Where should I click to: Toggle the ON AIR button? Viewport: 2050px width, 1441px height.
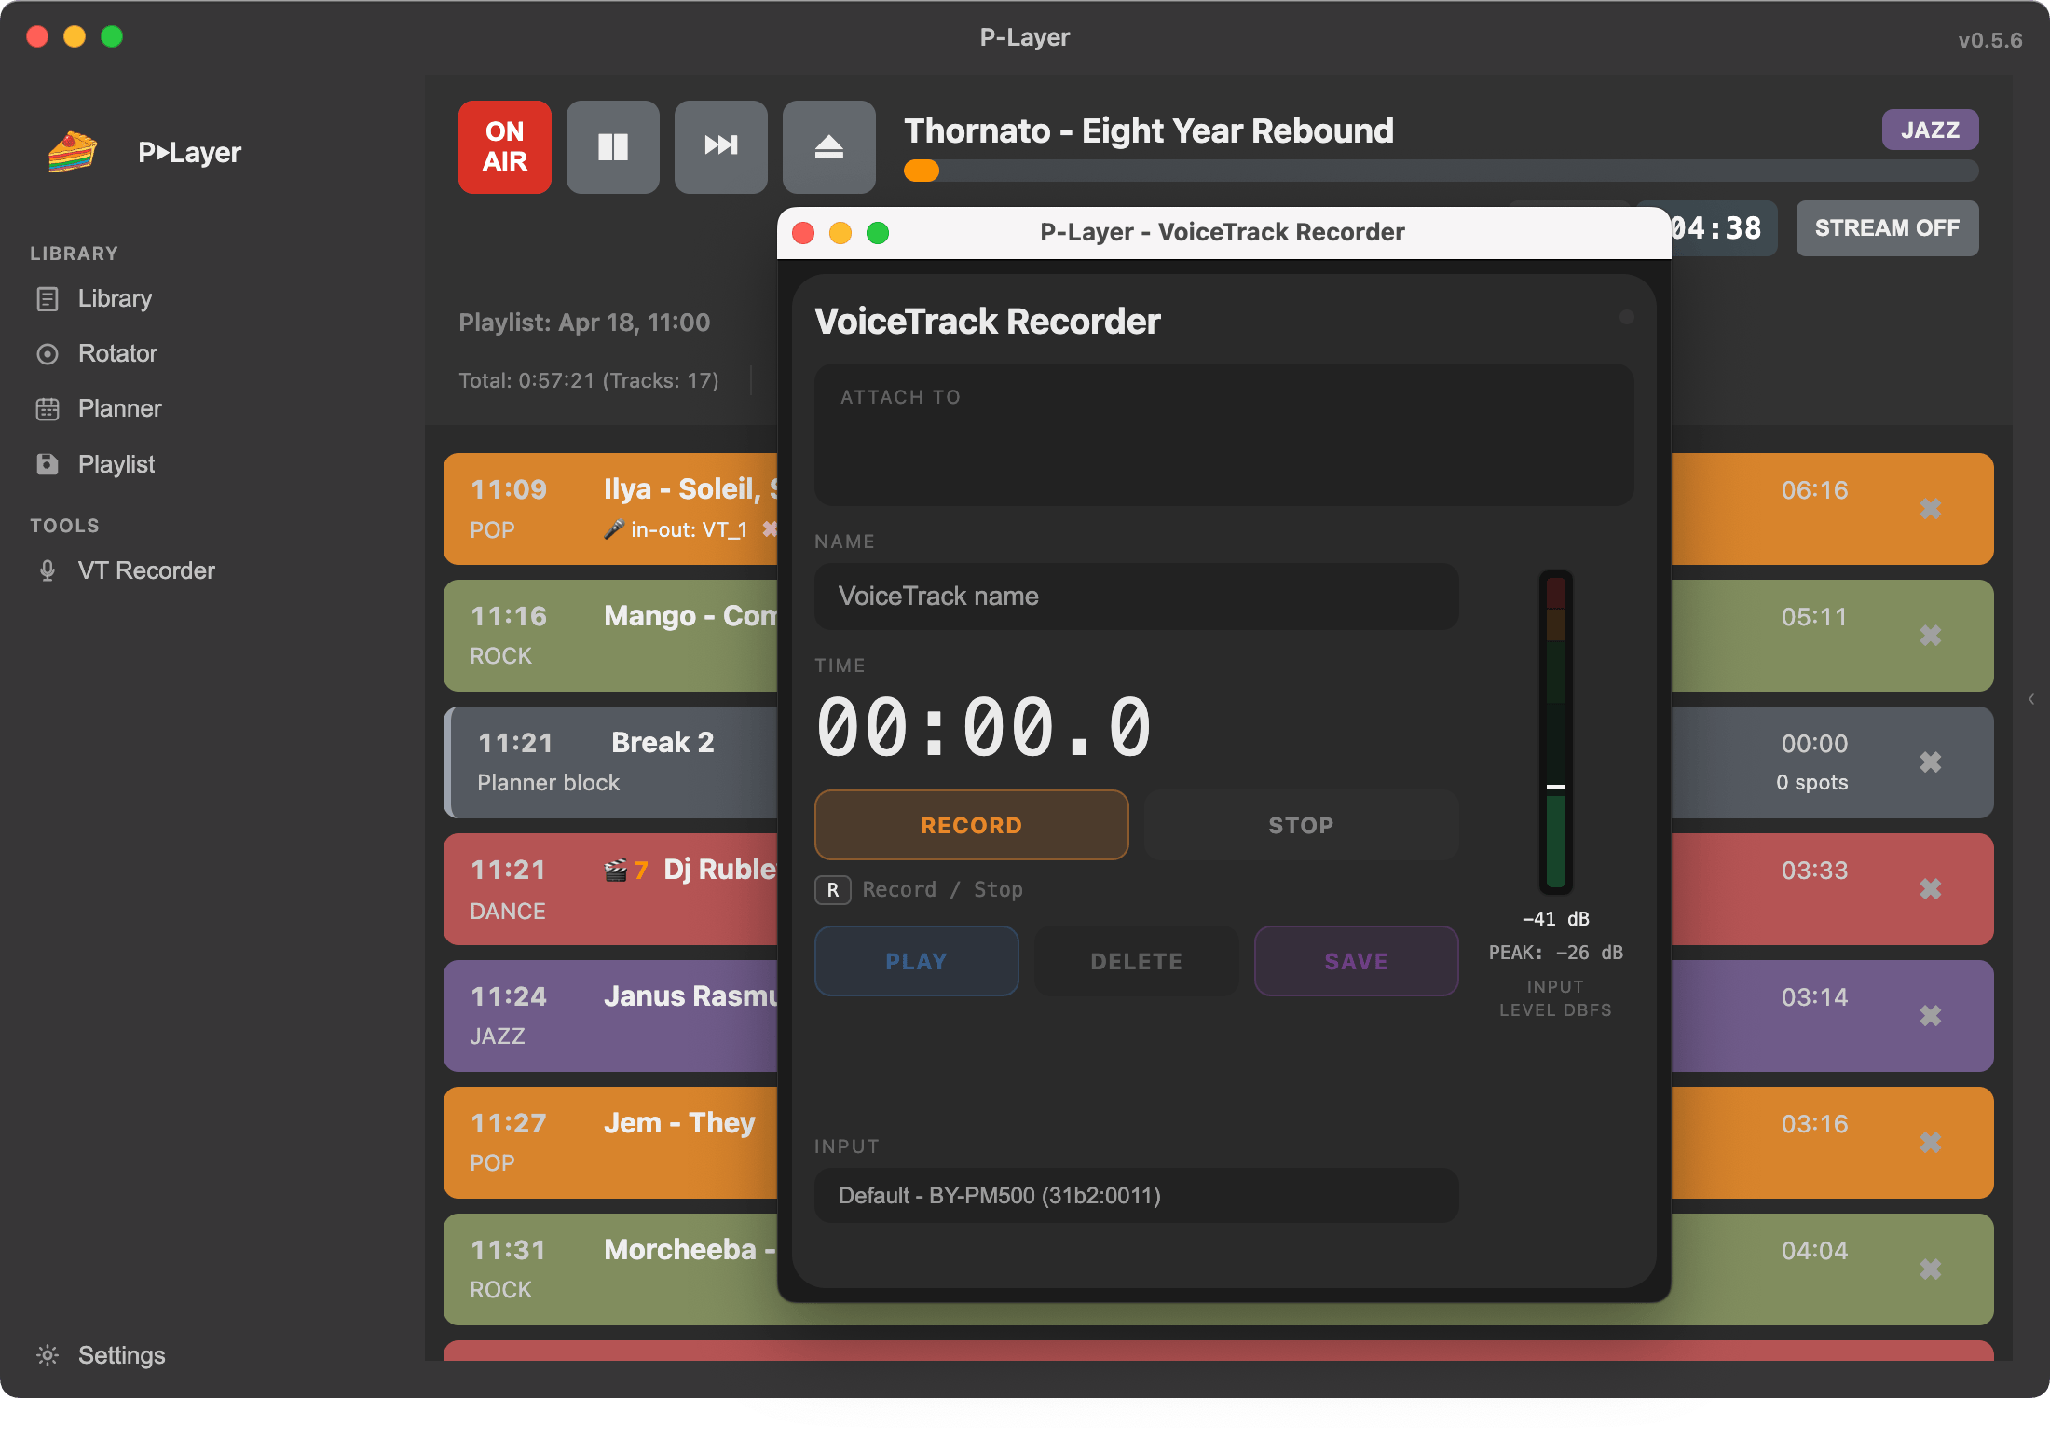click(x=505, y=146)
